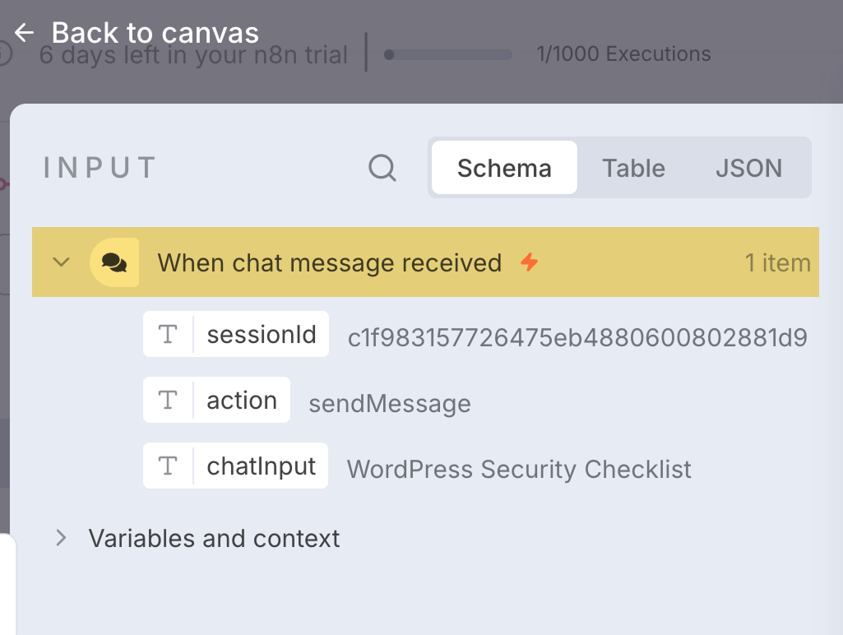Click the text type icon beside sessionId
The width and height of the screenshot is (843, 635).
pyautogui.click(x=168, y=335)
